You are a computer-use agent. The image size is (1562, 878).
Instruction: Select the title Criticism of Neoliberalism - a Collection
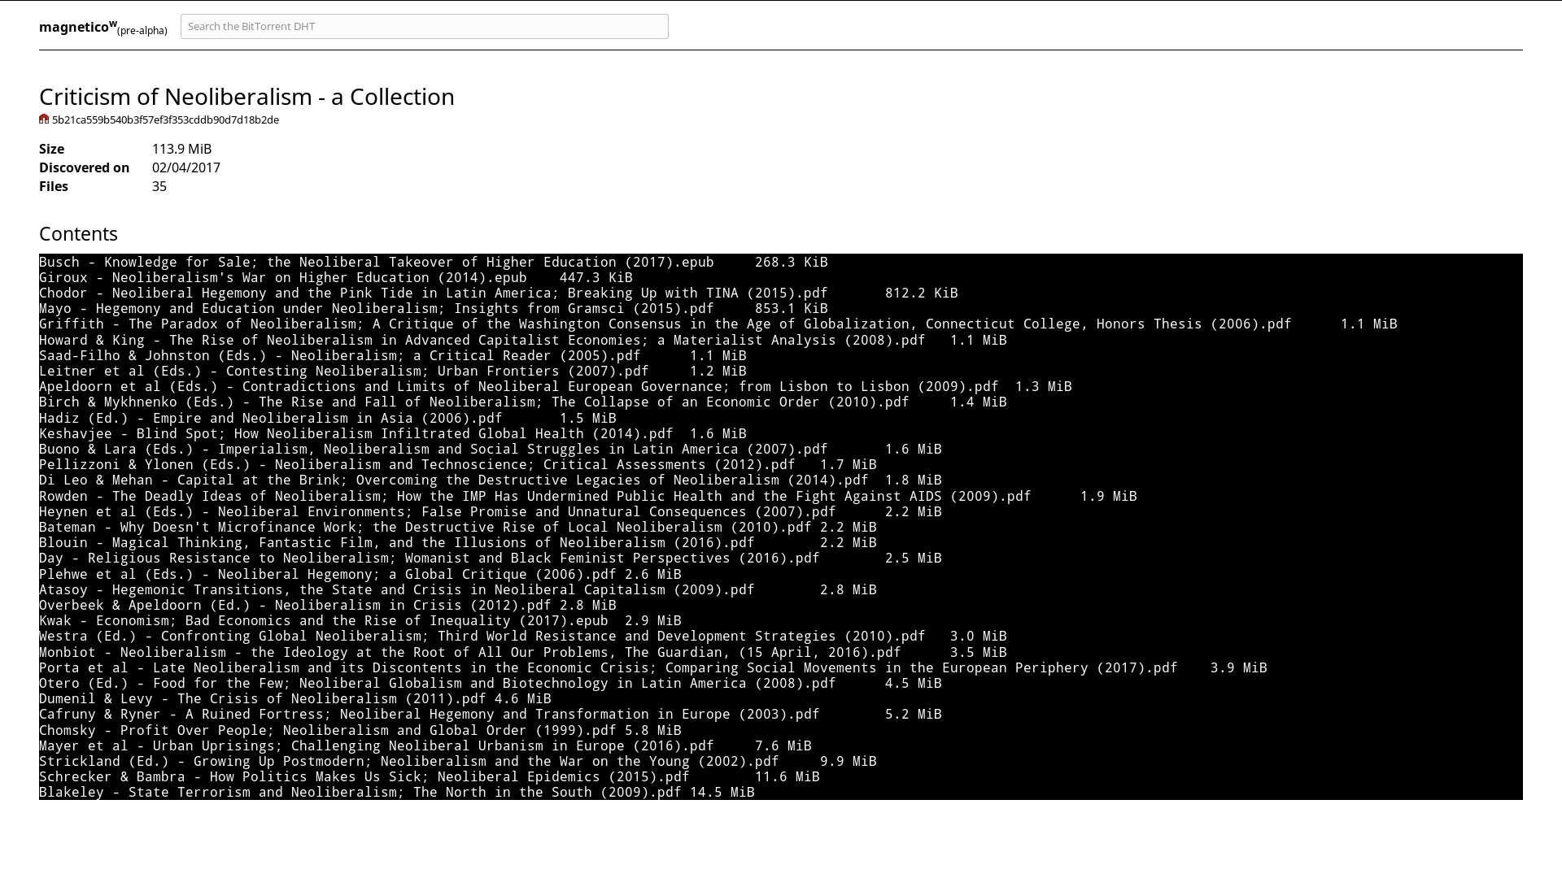click(x=247, y=97)
